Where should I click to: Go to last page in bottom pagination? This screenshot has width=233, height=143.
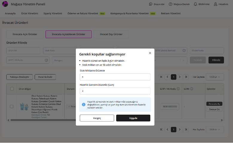[x=186, y=130]
